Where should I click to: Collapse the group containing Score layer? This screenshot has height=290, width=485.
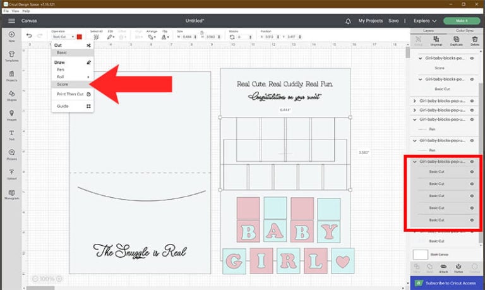(420, 58)
